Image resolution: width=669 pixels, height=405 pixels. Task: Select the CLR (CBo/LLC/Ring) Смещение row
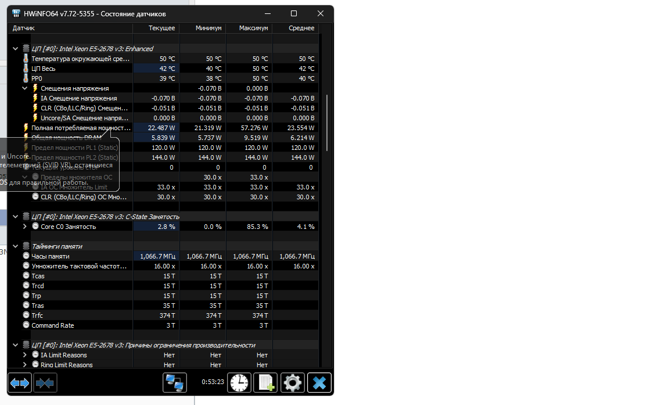click(x=163, y=108)
